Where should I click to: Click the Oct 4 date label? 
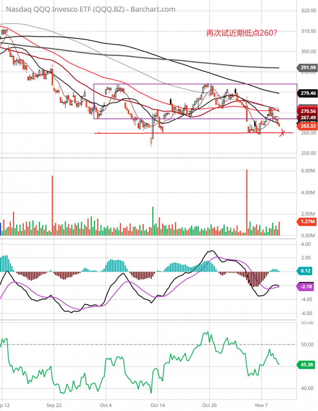point(106,405)
